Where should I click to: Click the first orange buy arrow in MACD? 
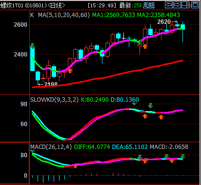click(x=75, y=166)
